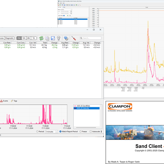Viewport: 164px width, 164px height.
Task: Click From date field in Trend window
Action: (65, 12)
